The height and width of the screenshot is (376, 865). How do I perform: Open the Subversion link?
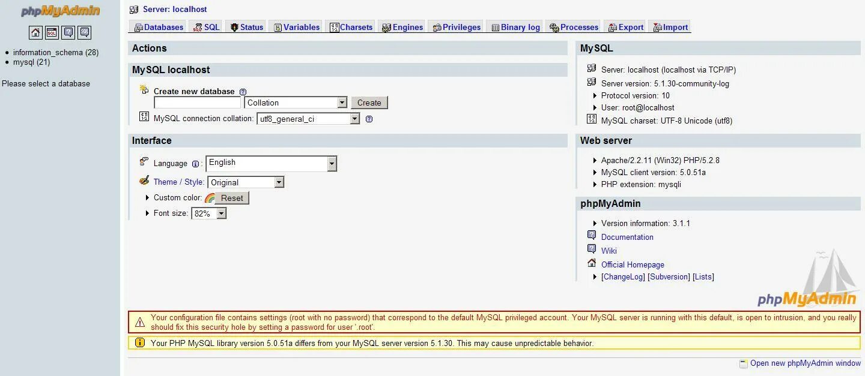click(669, 276)
